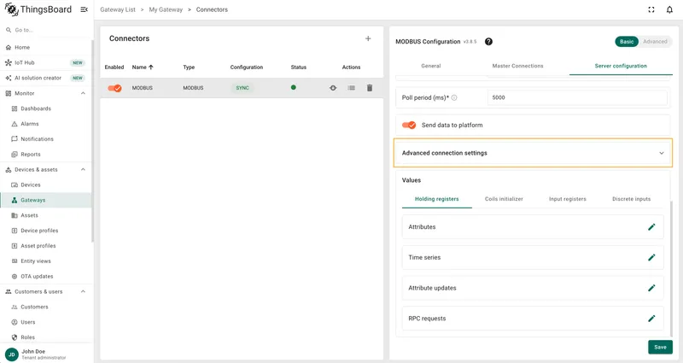Click the ThingsBoard logo
Image resolution: width=683 pixels, height=363 pixels.
38,9
